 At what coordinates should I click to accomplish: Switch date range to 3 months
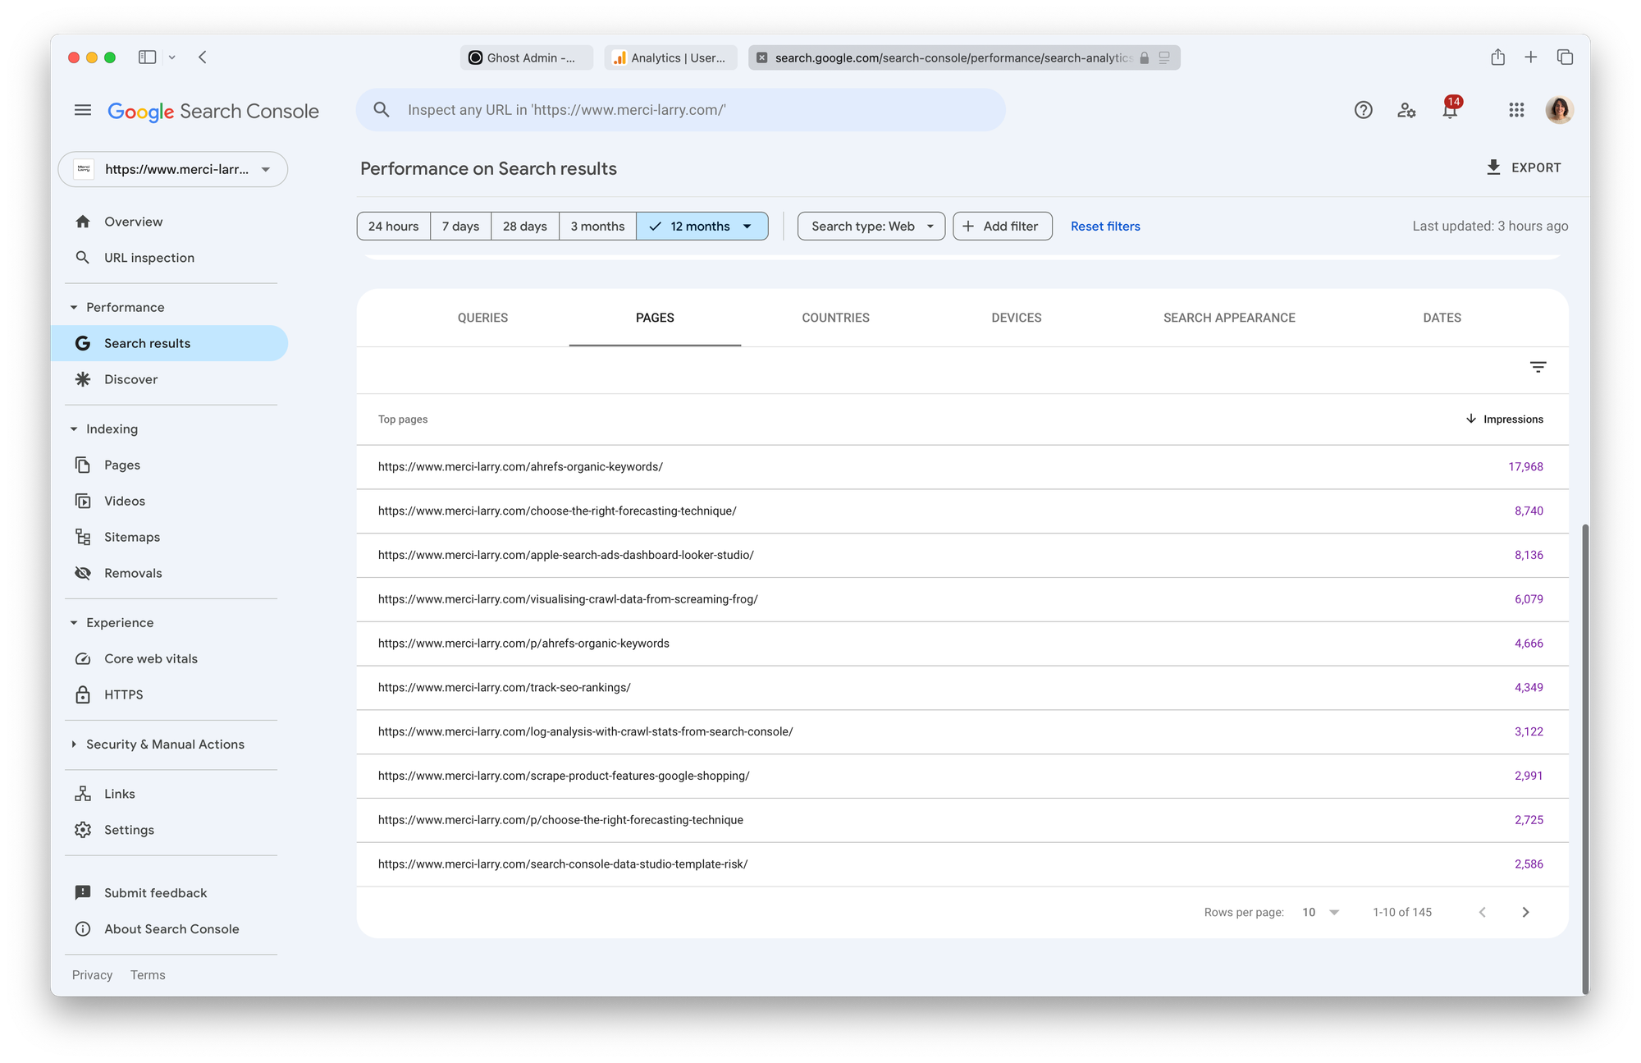point(597,226)
